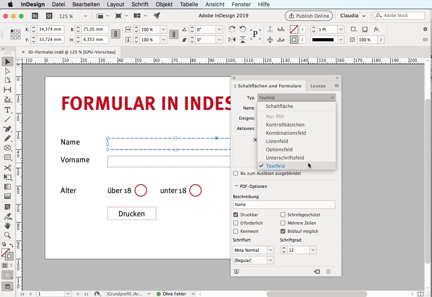This screenshot has width=432, height=297.
Task: Open the Objekt menu
Action: tap(164, 4)
